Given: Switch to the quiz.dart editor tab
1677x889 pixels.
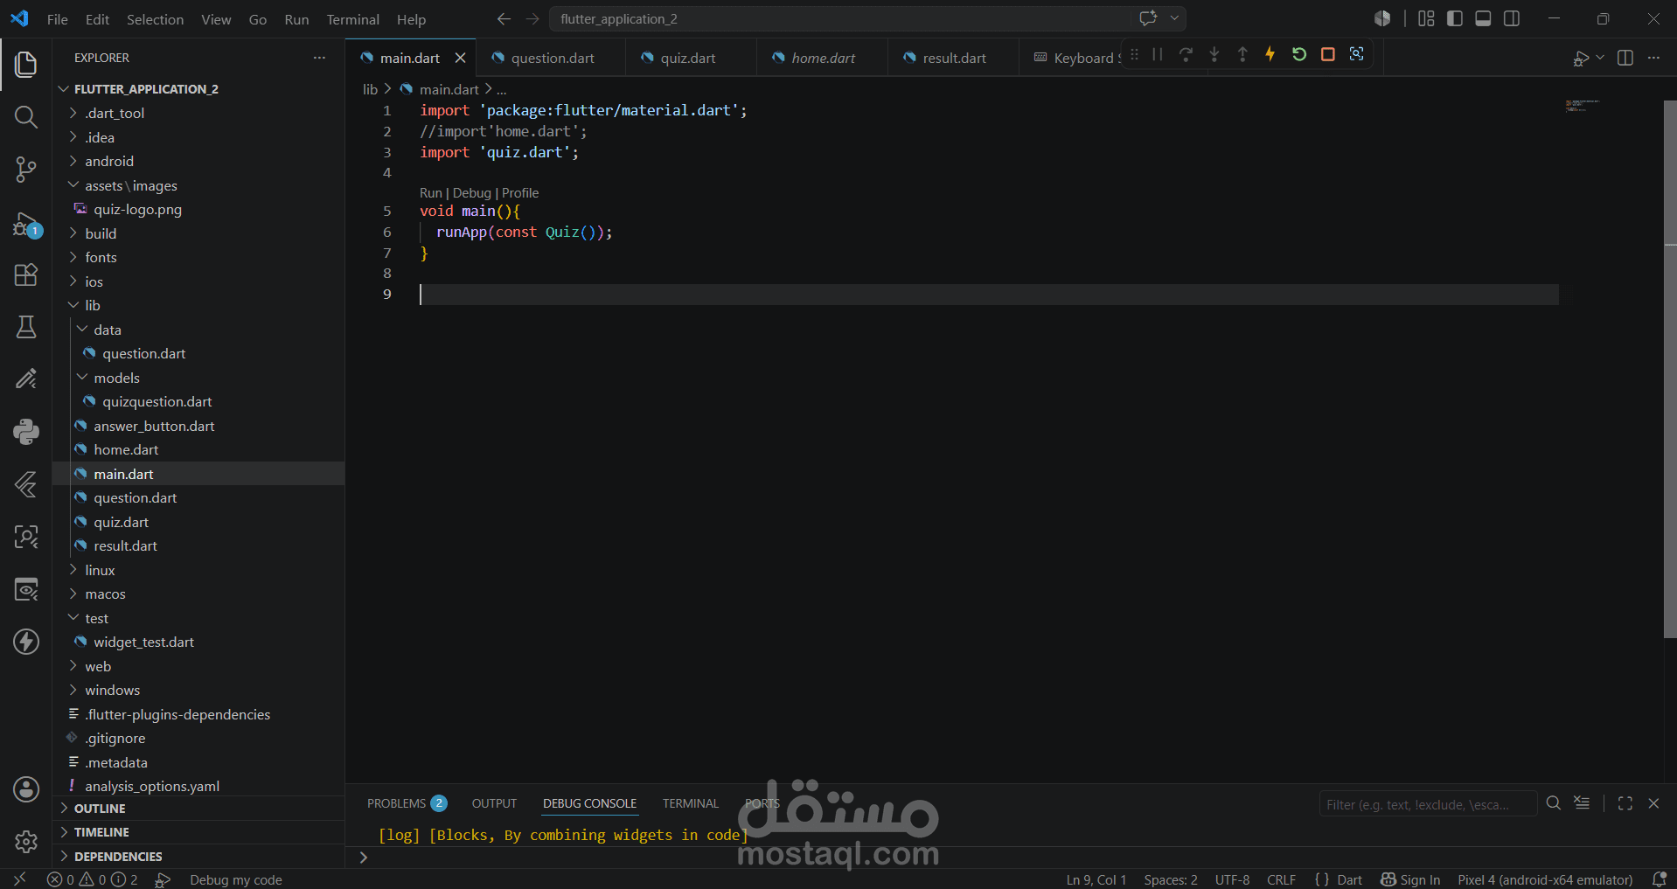Looking at the screenshot, I should click(x=688, y=58).
